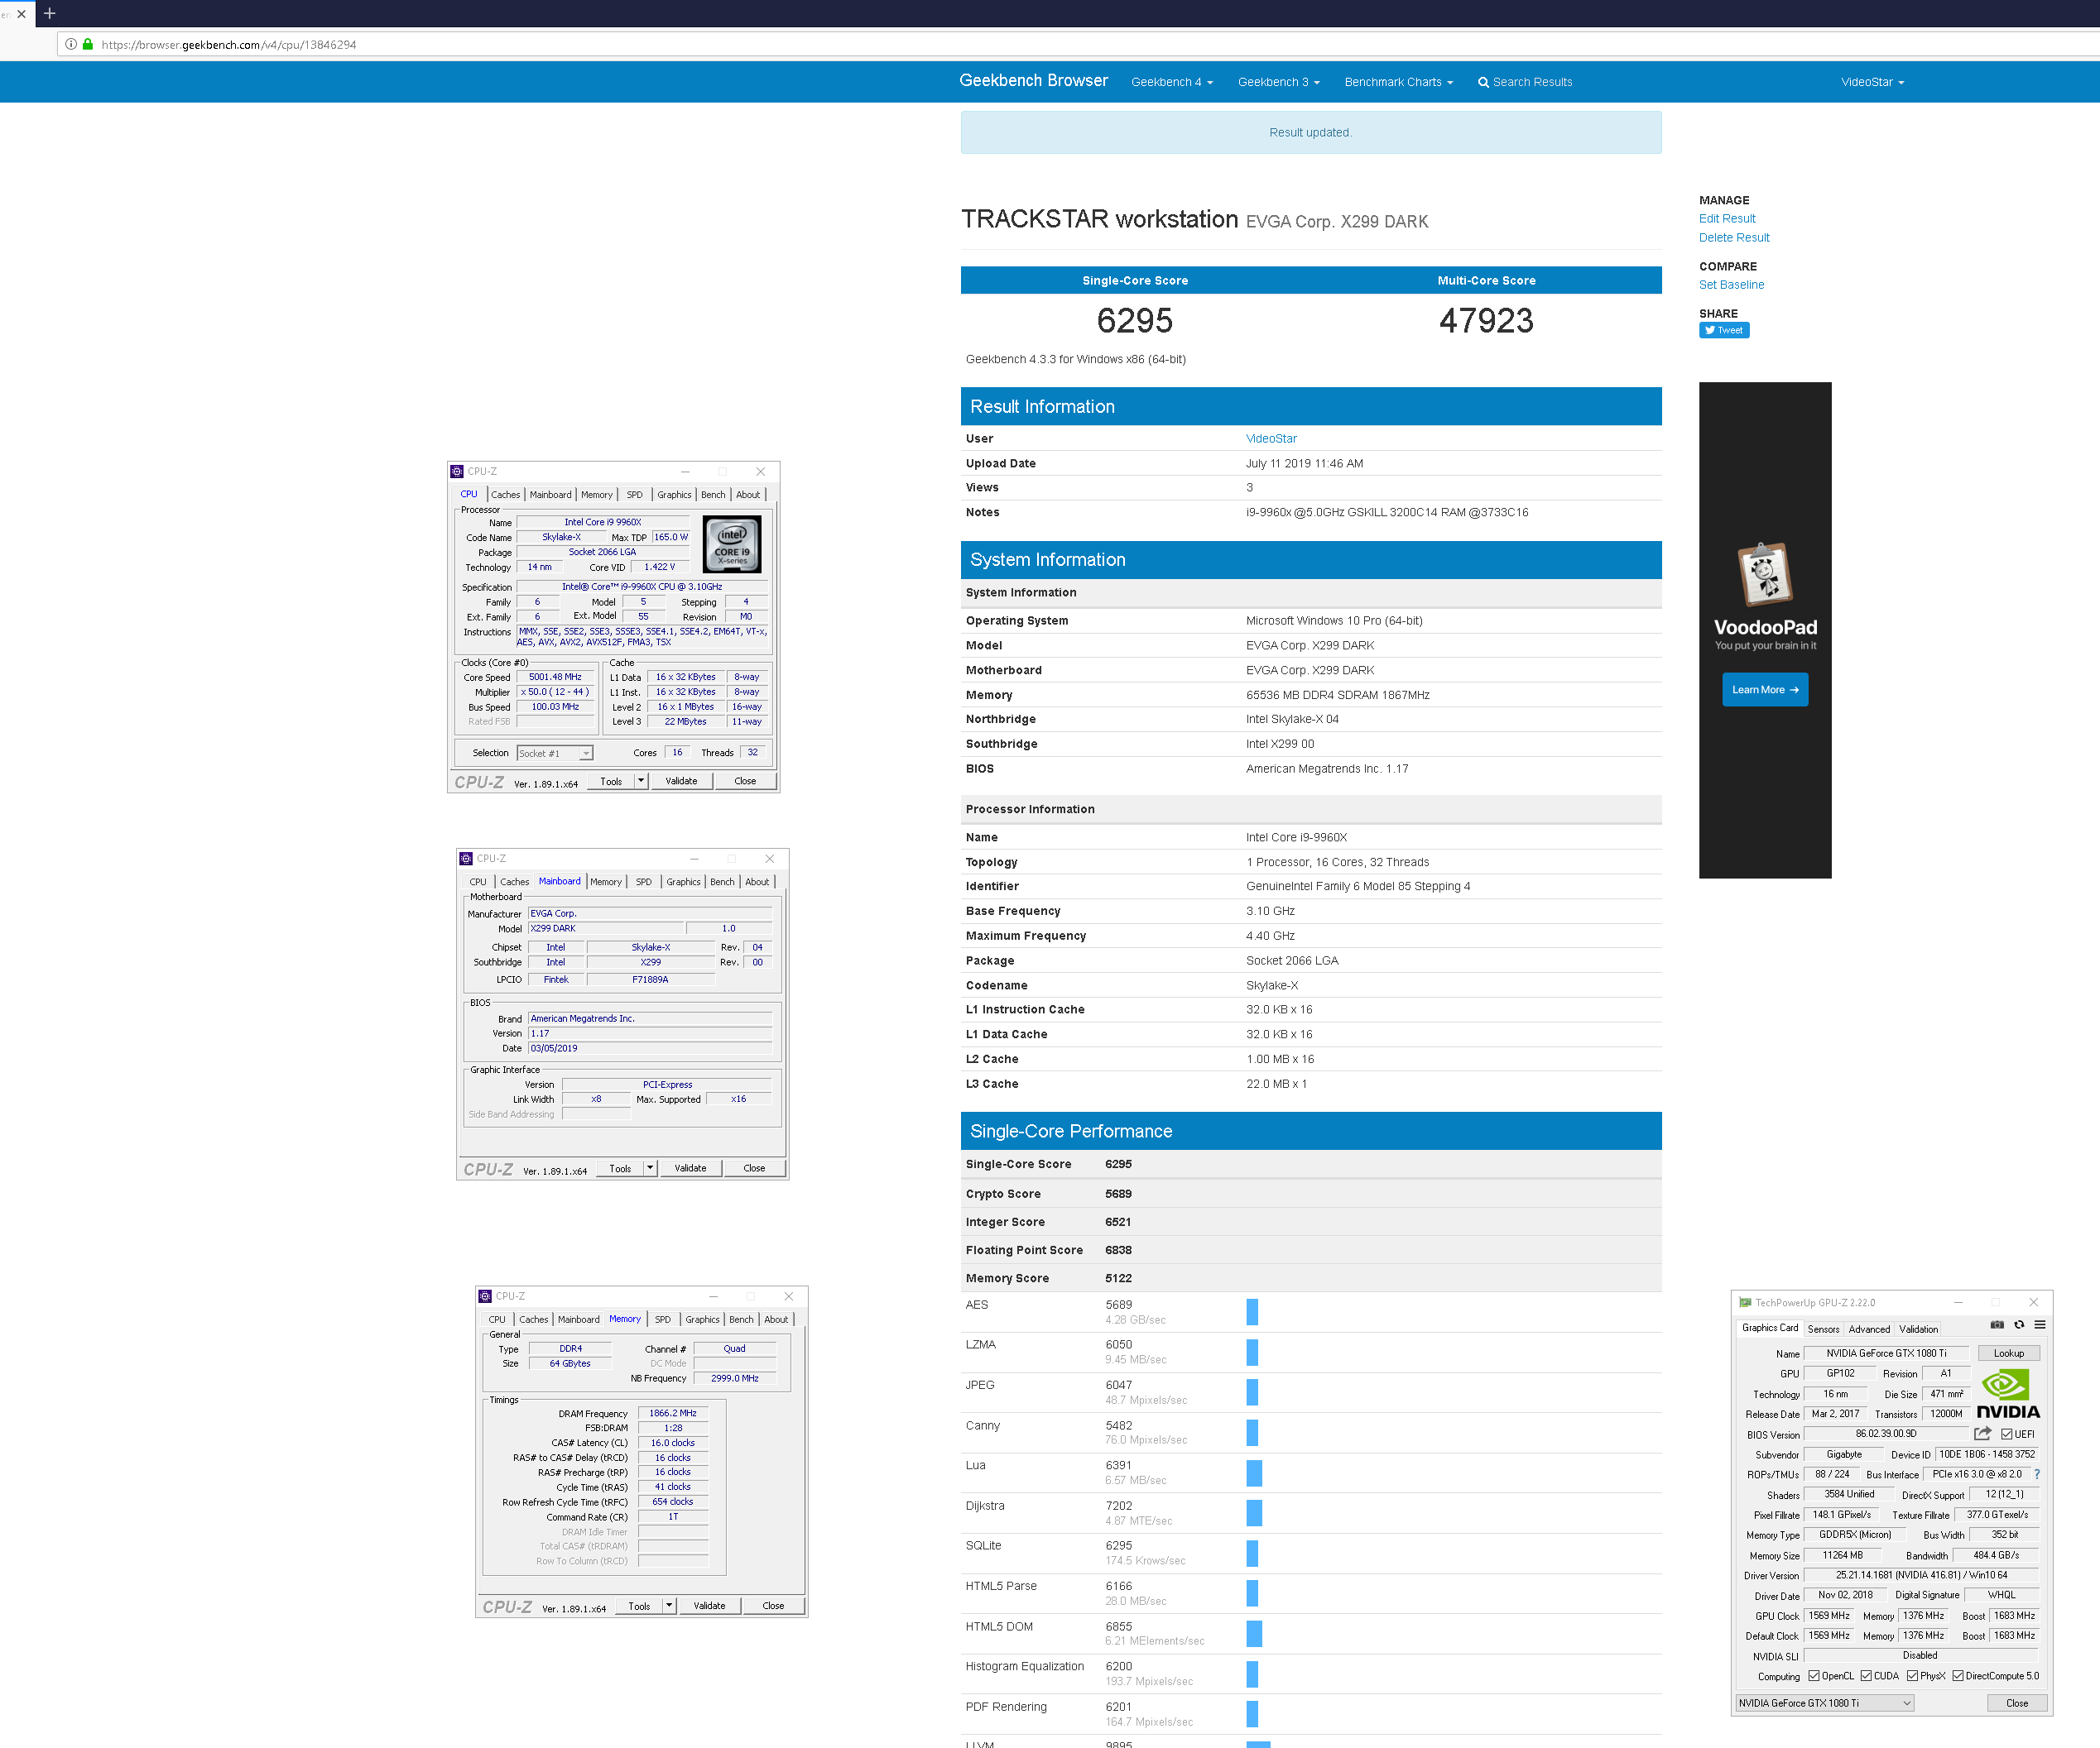Click the Learn More ad button

(1765, 690)
